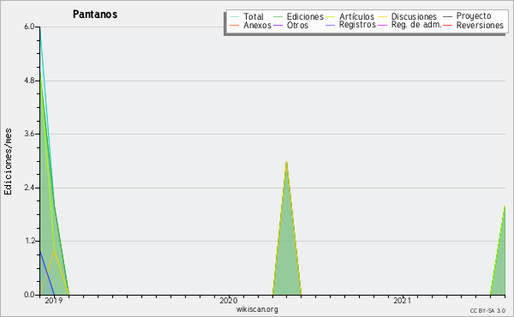Image resolution: width=514 pixels, height=317 pixels.
Task: Click the 2019 x-axis label
Action: (x=54, y=301)
